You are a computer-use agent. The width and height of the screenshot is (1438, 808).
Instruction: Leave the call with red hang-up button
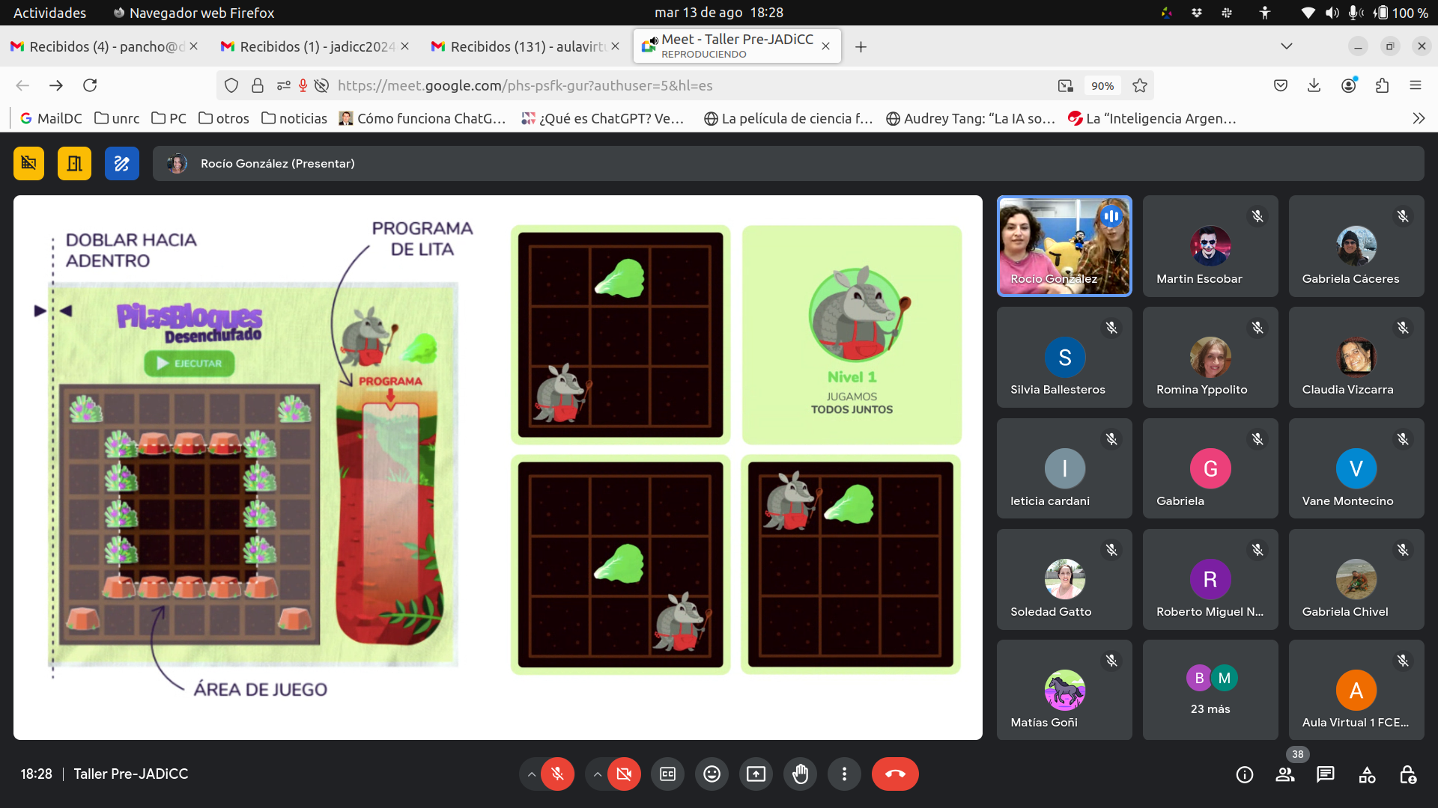tap(895, 774)
